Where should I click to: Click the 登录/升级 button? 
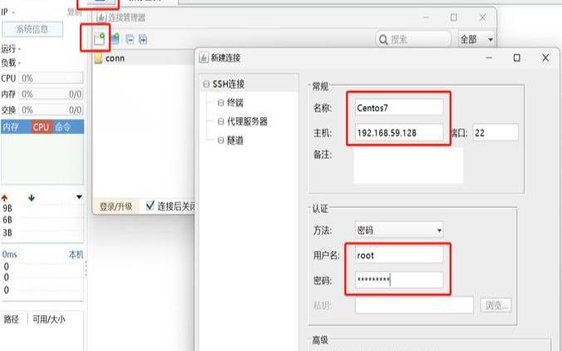pyautogui.click(x=116, y=206)
